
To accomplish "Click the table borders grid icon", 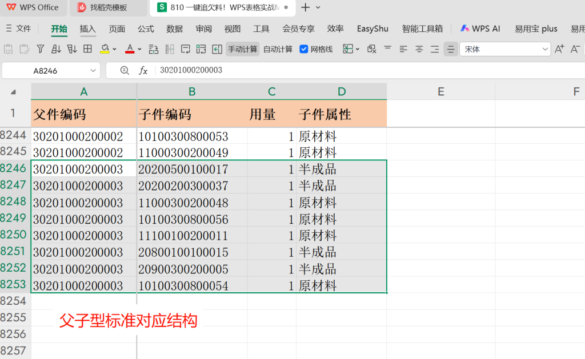I will point(87,49).
